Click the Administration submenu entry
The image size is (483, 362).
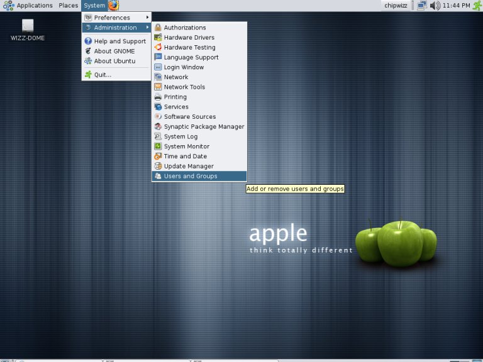coord(116,28)
